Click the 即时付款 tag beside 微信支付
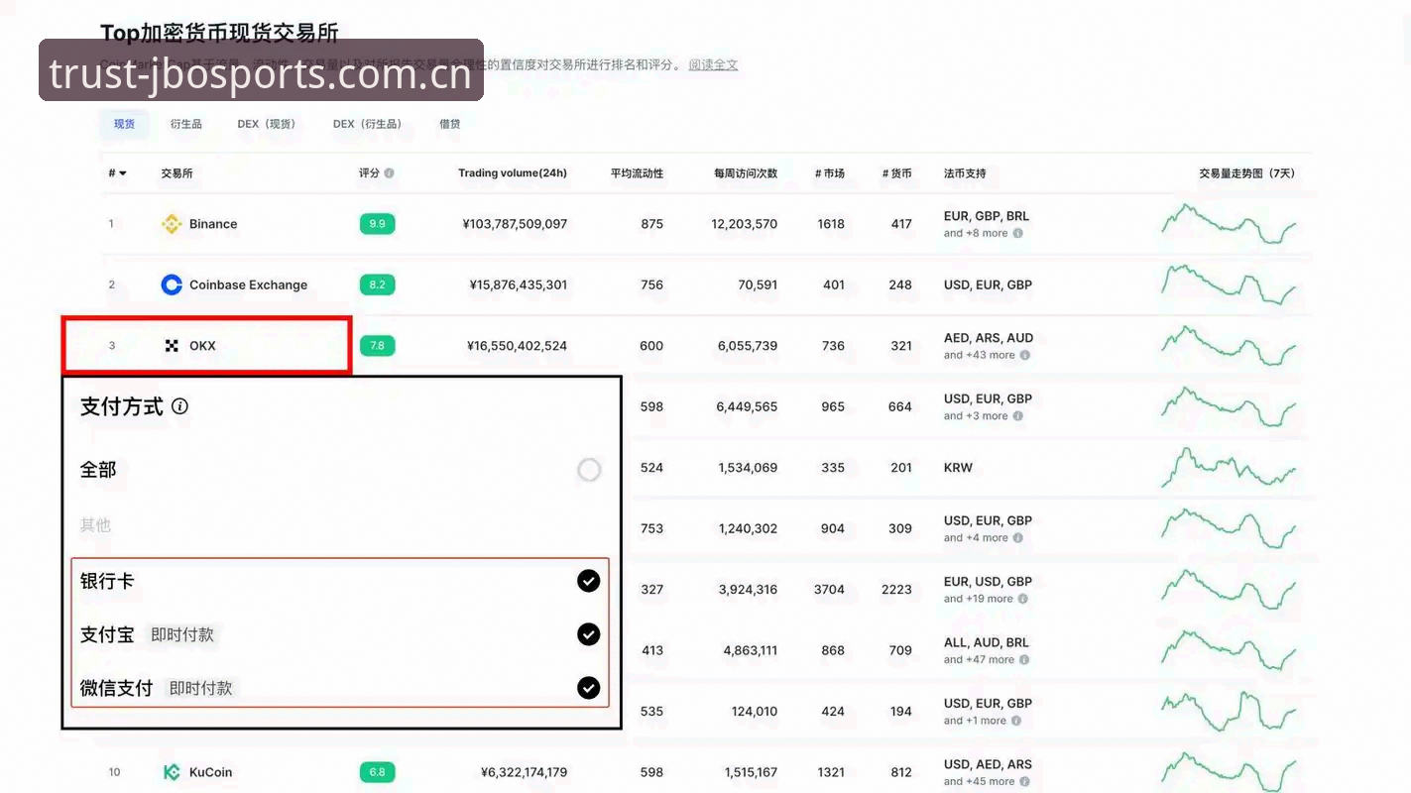Image resolution: width=1411 pixels, height=793 pixels. (x=200, y=688)
